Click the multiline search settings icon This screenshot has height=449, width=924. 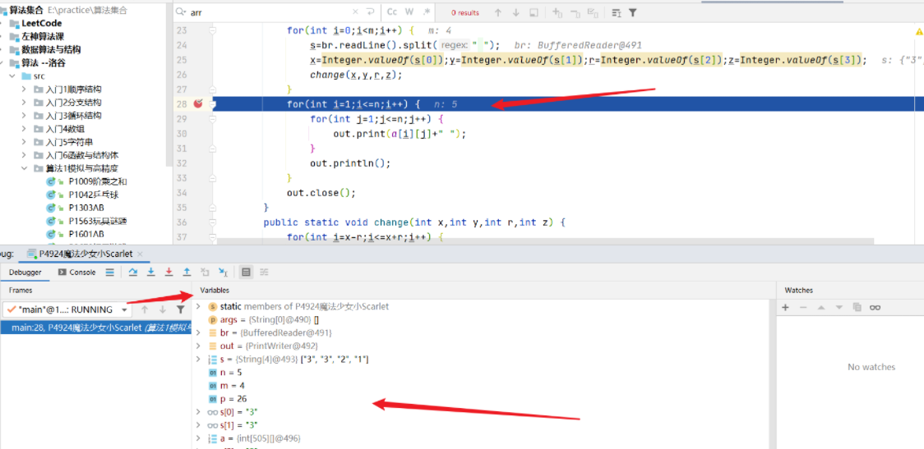tap(617, 11)
